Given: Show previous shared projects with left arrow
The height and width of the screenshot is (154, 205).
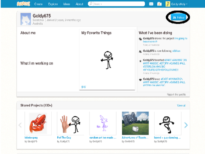Looking at the screenshot, I should click(x=20, y=125).
